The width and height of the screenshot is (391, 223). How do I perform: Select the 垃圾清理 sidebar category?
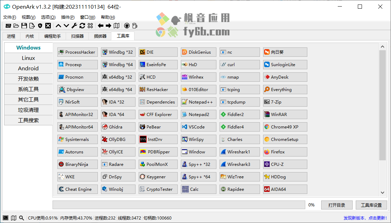[x=28, y=110]
